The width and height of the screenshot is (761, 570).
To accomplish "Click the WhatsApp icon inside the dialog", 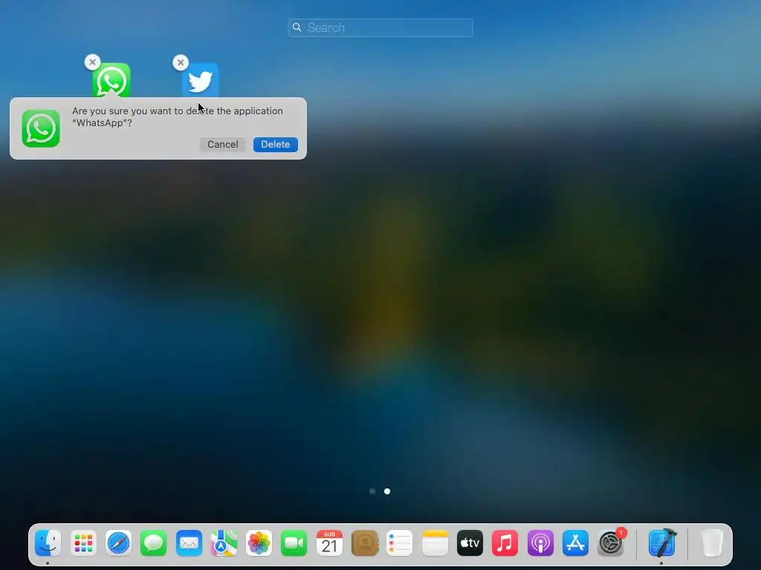I will click(x=41, y=128).
